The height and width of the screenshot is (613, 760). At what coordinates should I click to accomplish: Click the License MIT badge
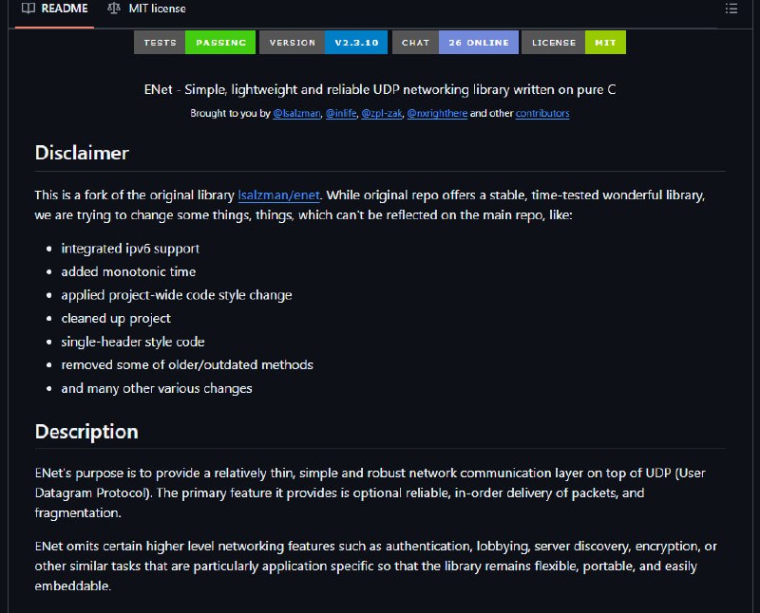pos(574,43)
